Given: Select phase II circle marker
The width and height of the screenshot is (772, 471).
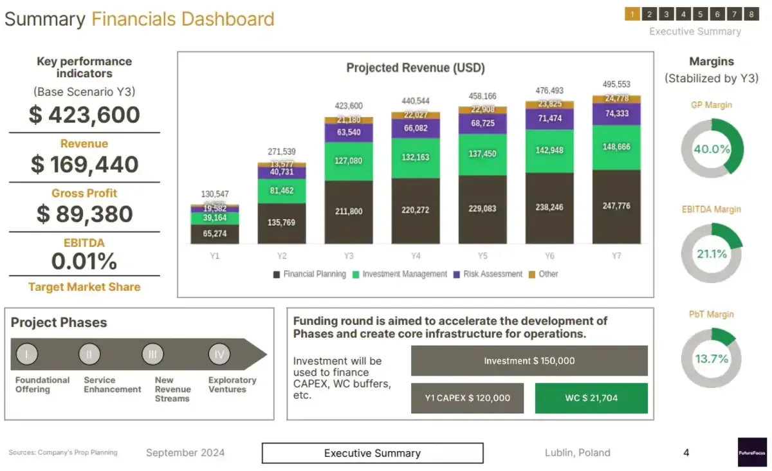Looking at the screenshot, I should pos(89,354).
